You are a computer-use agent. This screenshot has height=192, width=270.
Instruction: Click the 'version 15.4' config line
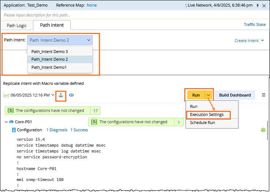point(31,139)
